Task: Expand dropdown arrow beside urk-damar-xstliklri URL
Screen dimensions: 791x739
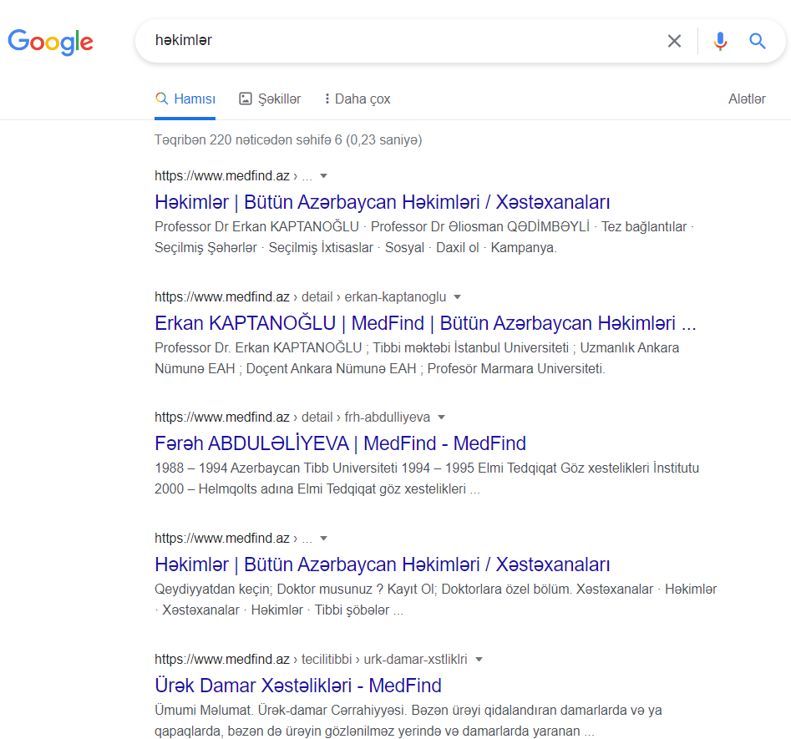Action: coord(479,660)
